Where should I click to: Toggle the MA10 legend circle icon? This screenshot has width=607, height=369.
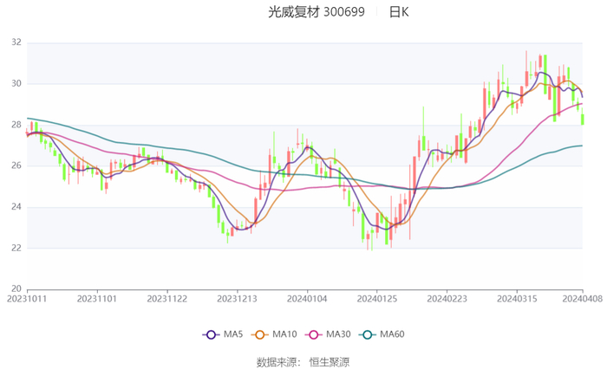(x=260, y=334)
